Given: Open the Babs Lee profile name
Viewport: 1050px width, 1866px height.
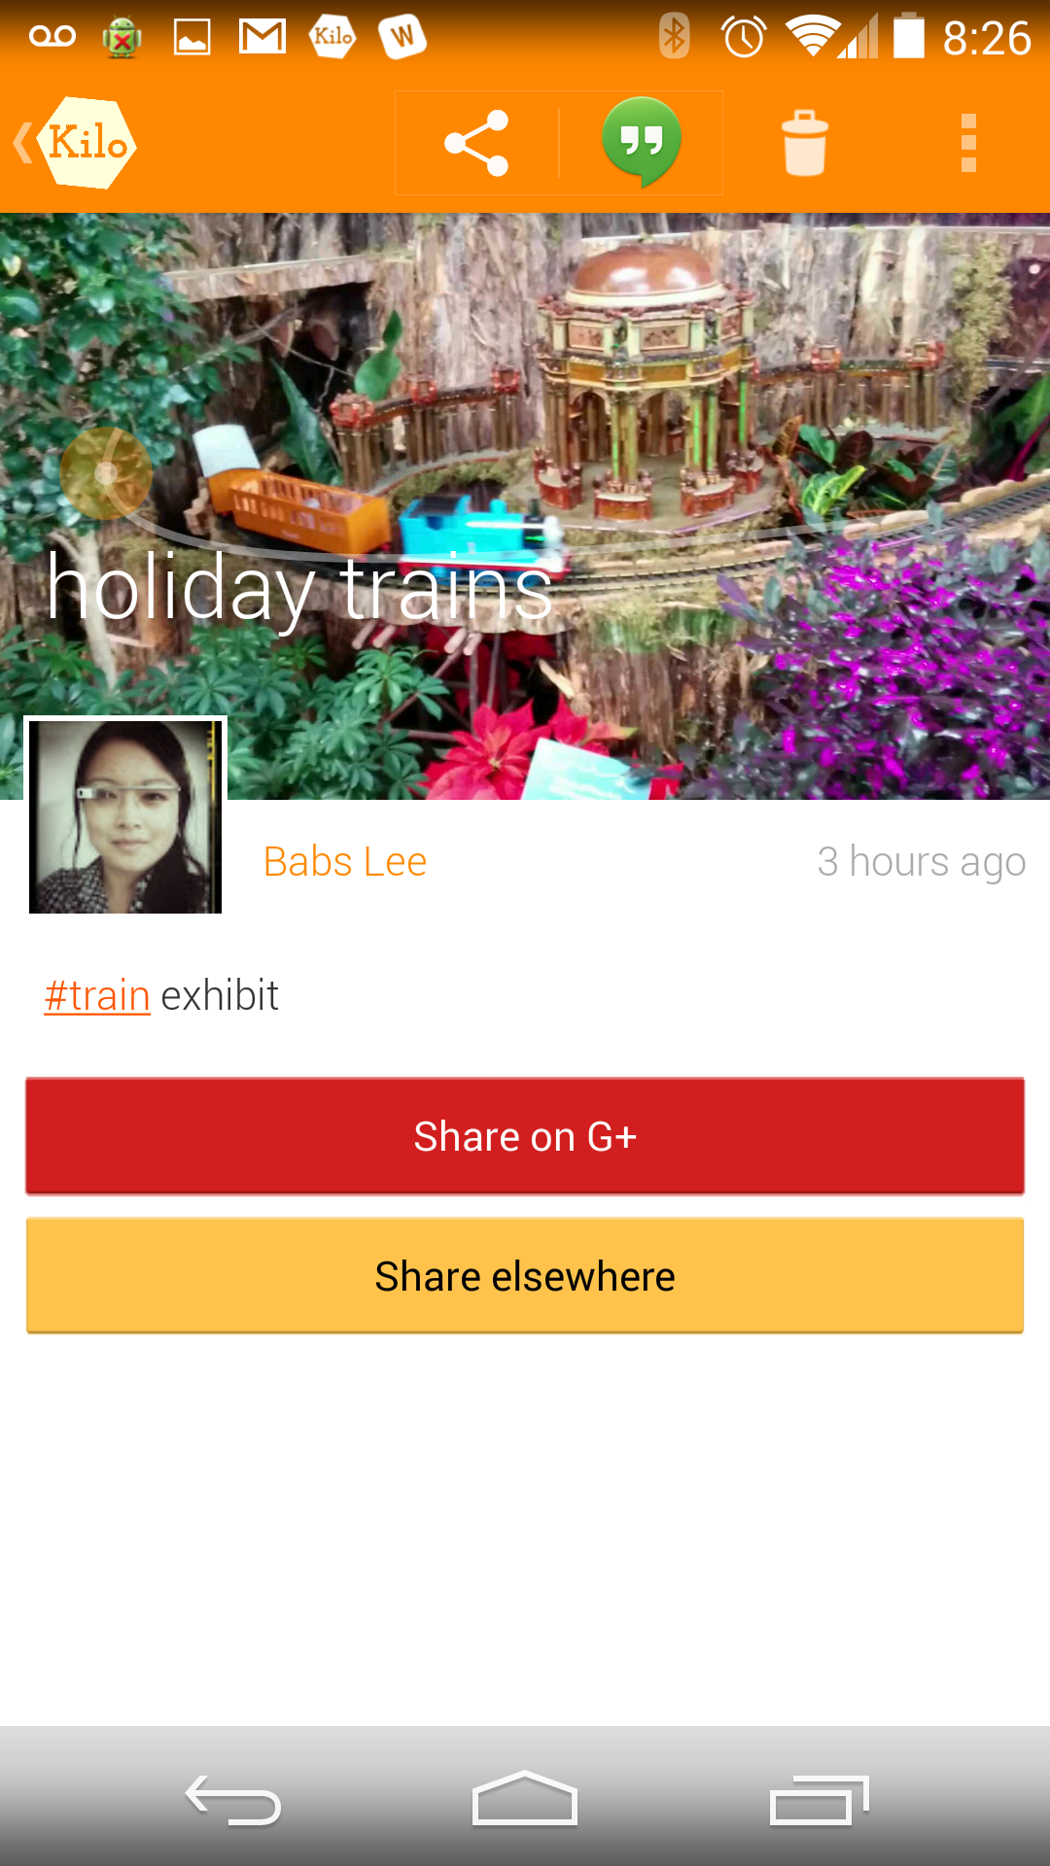Looking at the screenshot, I should [x=345, y=862].
